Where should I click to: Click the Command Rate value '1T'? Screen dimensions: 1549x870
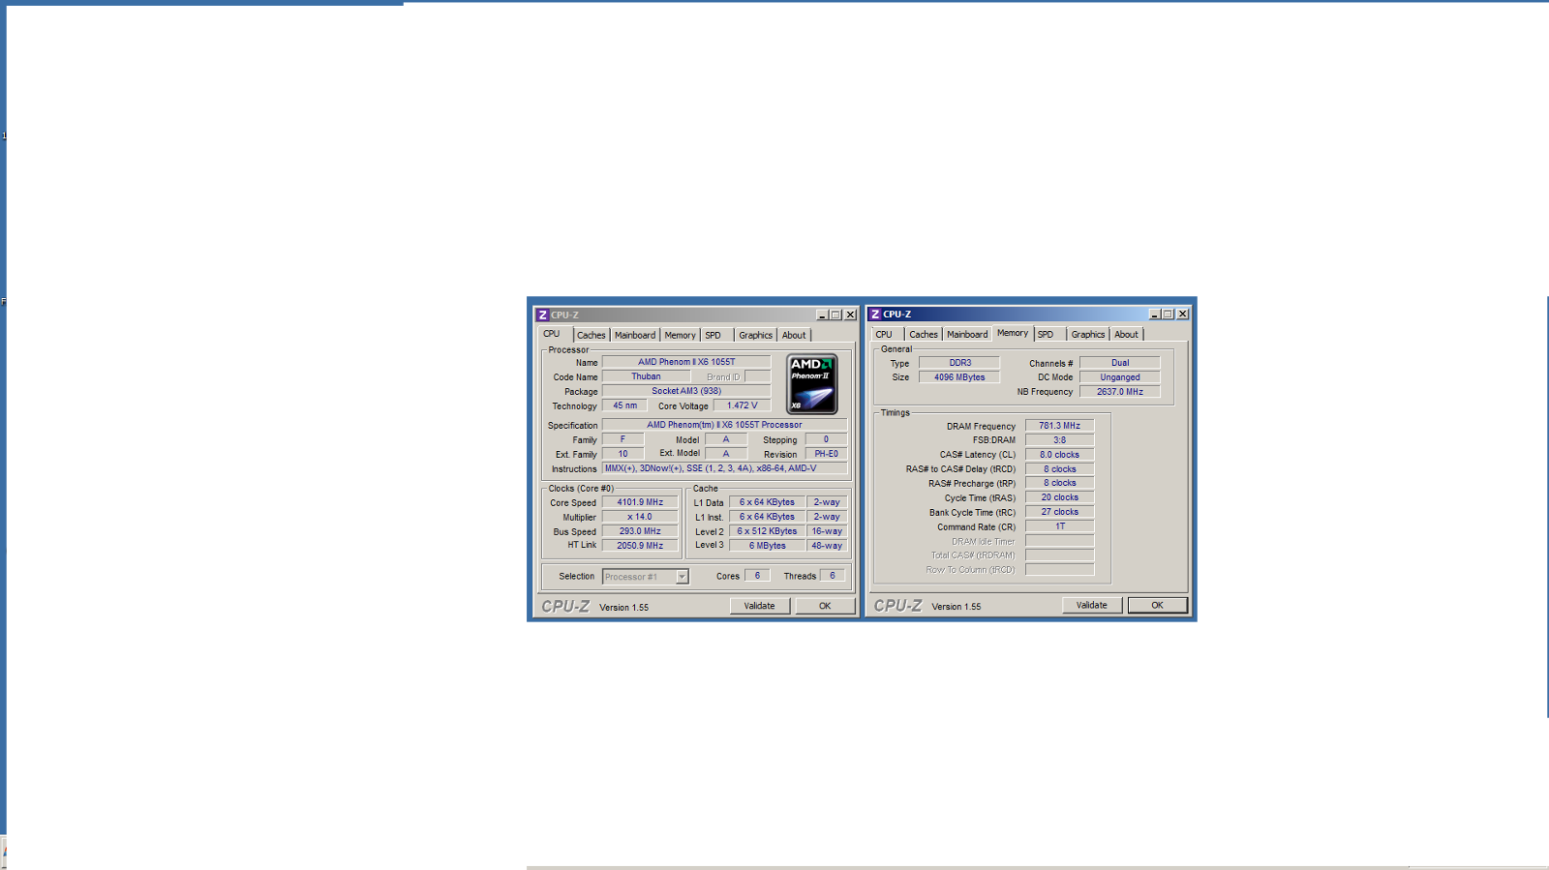[x=1059, y=526]
